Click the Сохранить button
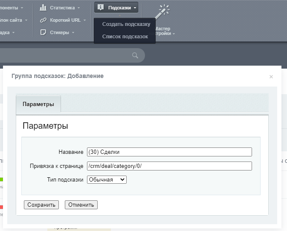The image size is (287, 231). [41, 205]
